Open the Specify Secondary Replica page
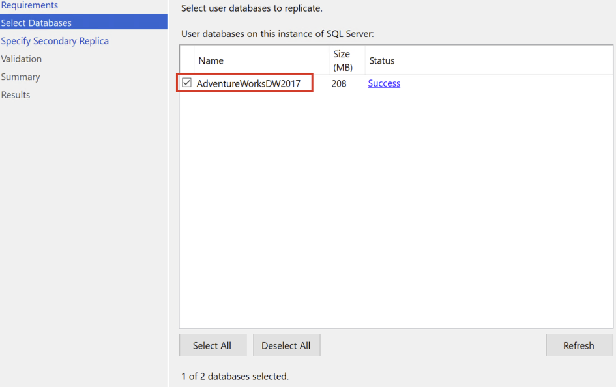This screenshot has height=387, width=616. tap(55, 41)
